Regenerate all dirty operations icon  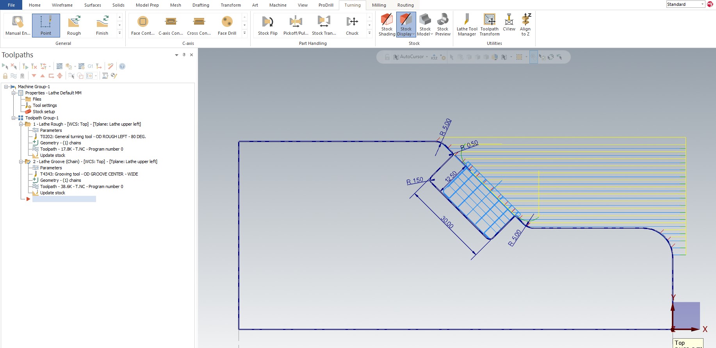click(34, 66)
